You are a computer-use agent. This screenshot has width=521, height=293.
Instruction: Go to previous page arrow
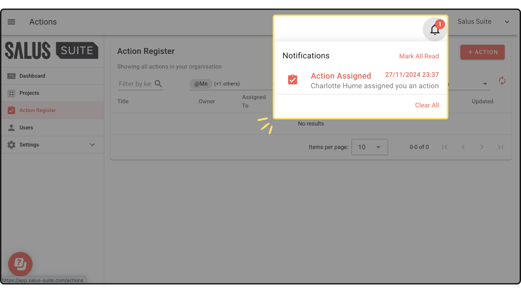463,147
